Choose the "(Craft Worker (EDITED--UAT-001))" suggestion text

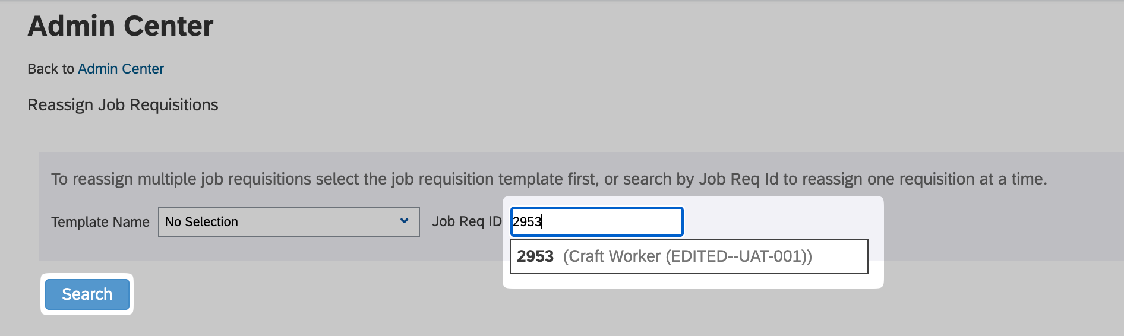(x=687, y=256)
